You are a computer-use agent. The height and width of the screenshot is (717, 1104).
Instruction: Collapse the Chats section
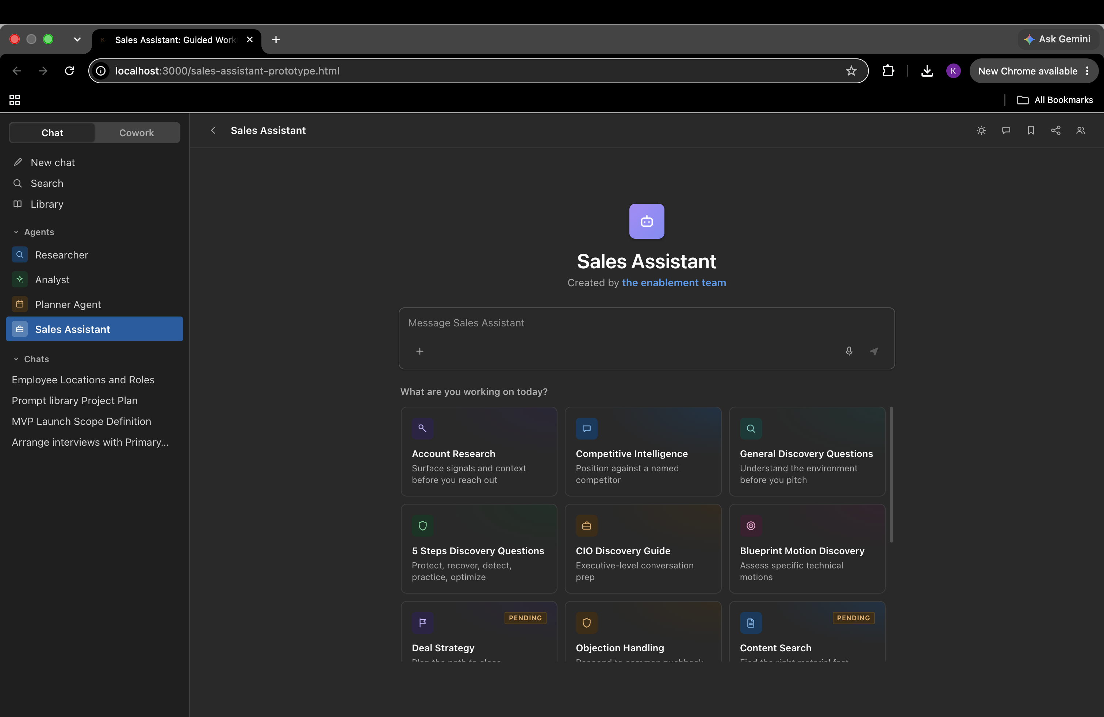coord(31,359)
